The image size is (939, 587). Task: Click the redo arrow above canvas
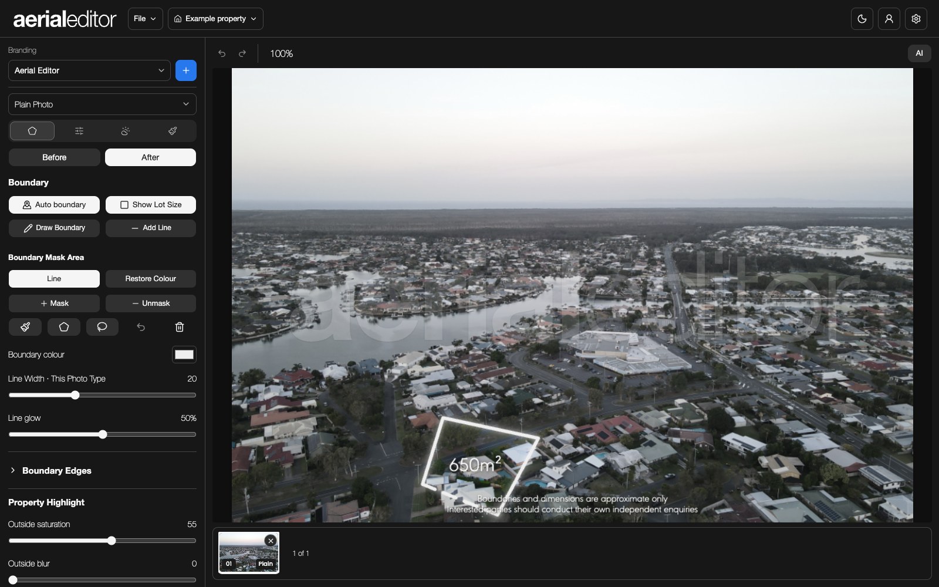pyautogui.click(x=242, y=53)
